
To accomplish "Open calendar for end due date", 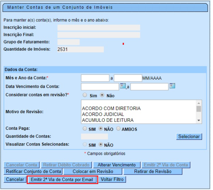I will point(172,86).
